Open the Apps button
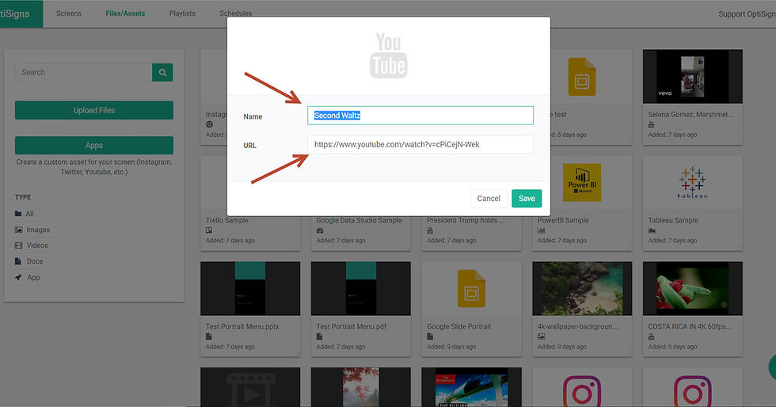Screen dimensions: 776x407 94,146
